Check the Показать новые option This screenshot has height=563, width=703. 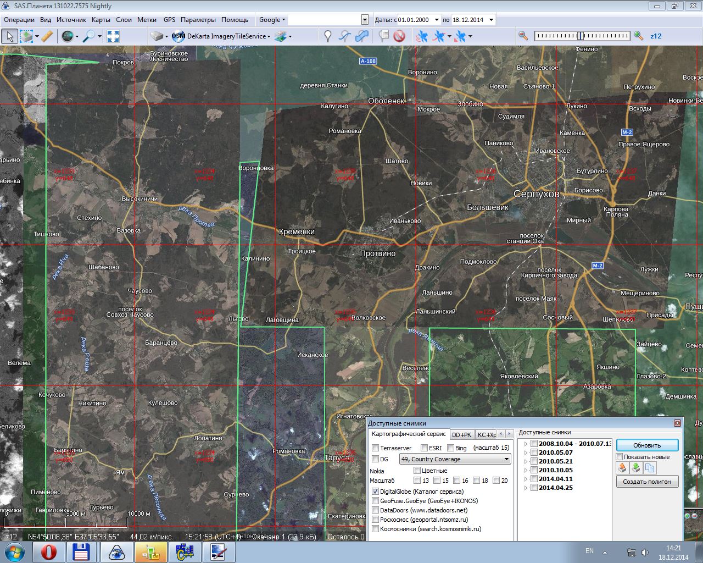pos(620,457)
